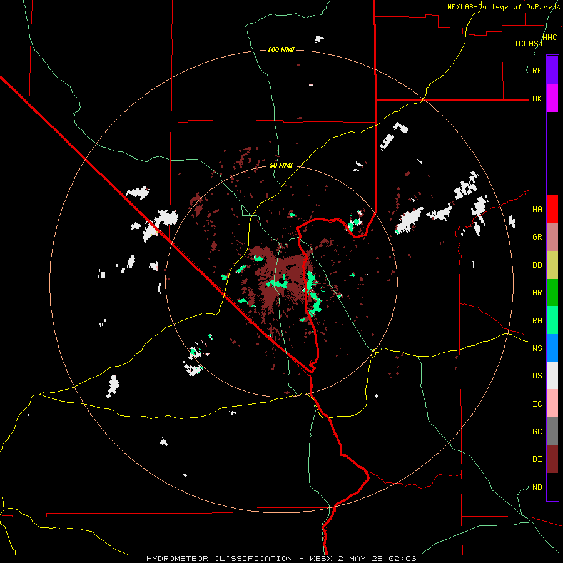Screen dimensions: 563x563
Task: Click the "BD" legend label
Action: click(537, 265)
